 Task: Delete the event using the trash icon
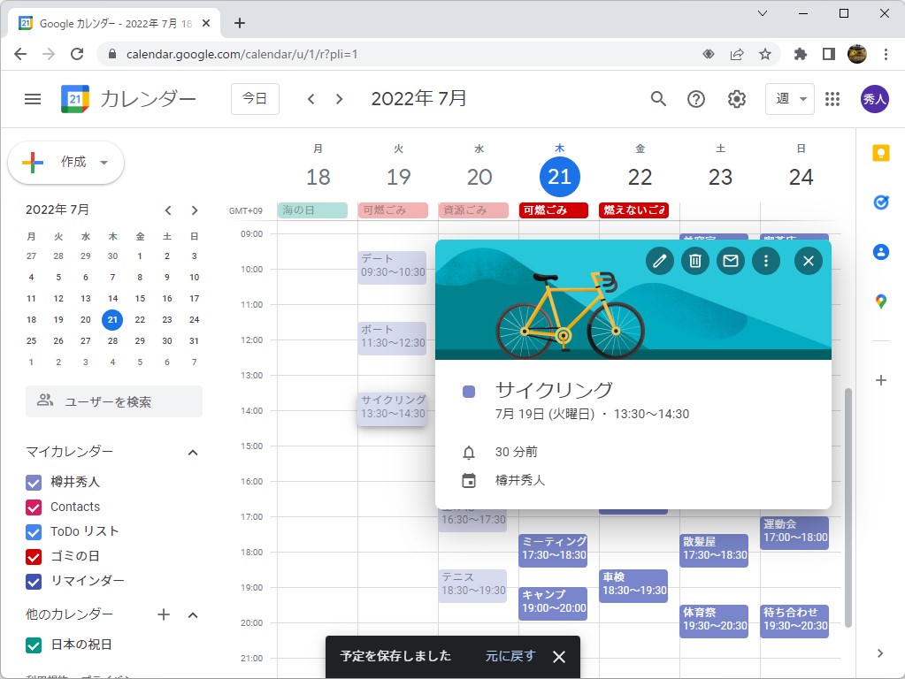[x=694, y=261]
